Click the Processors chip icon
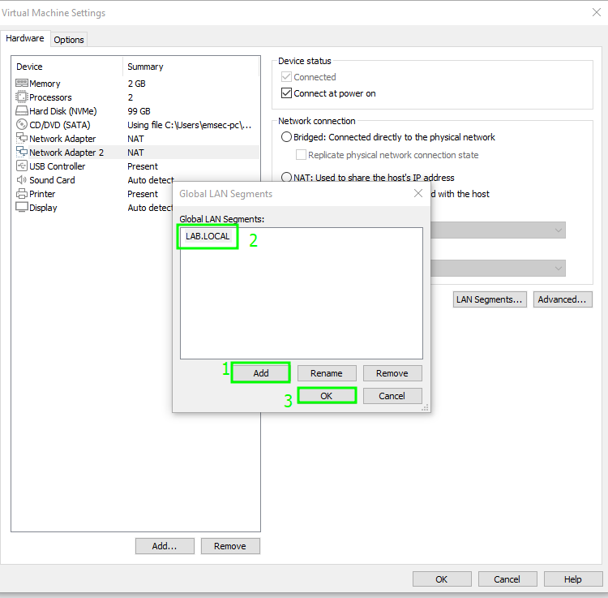 22,97
